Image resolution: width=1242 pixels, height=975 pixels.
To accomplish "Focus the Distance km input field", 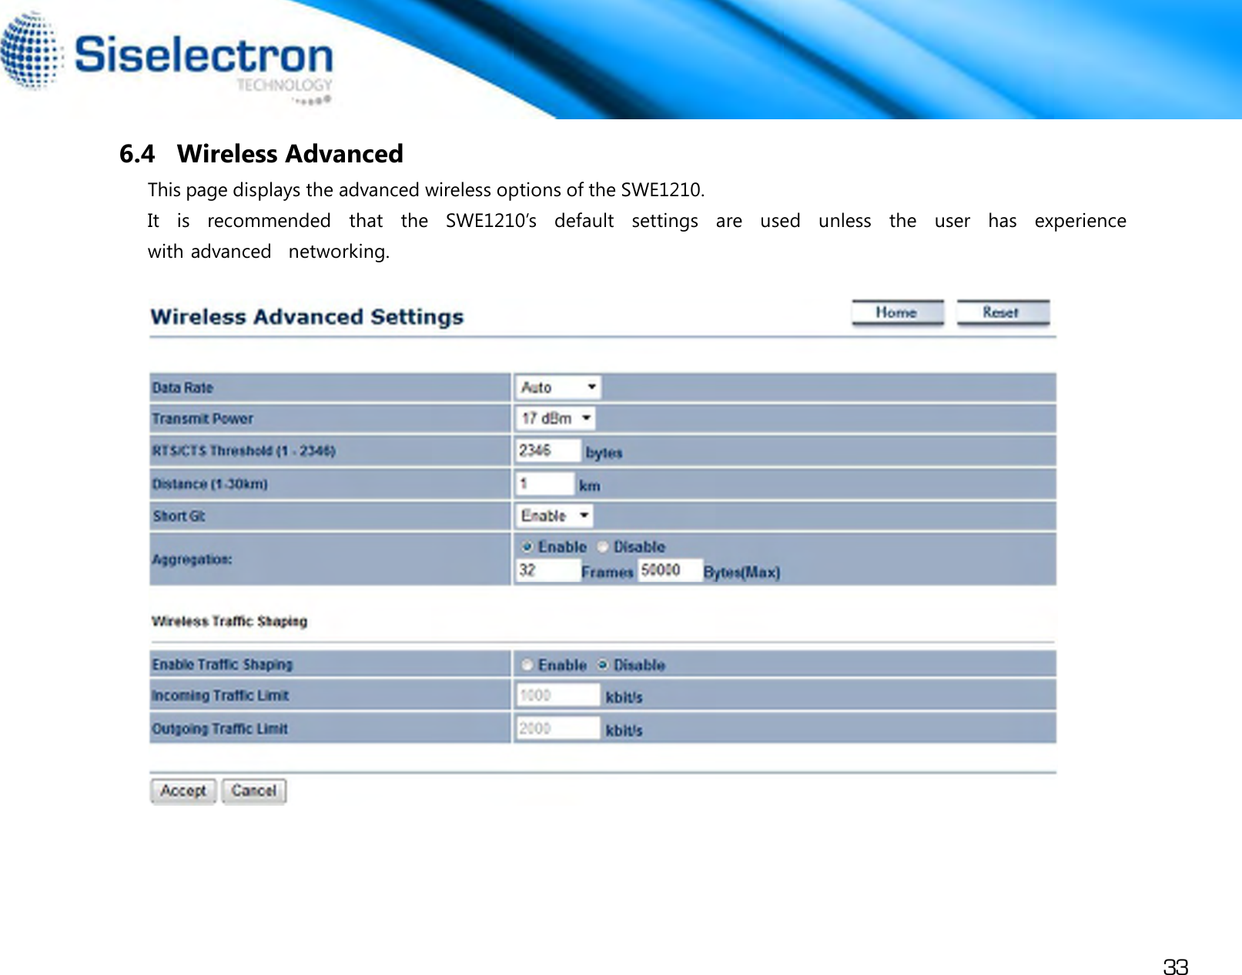I will pos(545,484).
